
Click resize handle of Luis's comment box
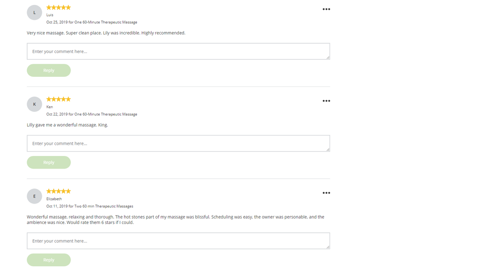pos(328,58)
